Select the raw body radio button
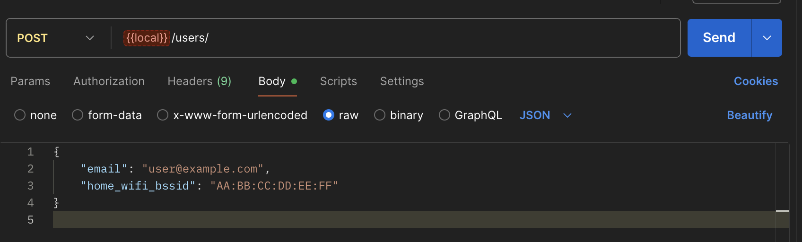 (329, 115)
